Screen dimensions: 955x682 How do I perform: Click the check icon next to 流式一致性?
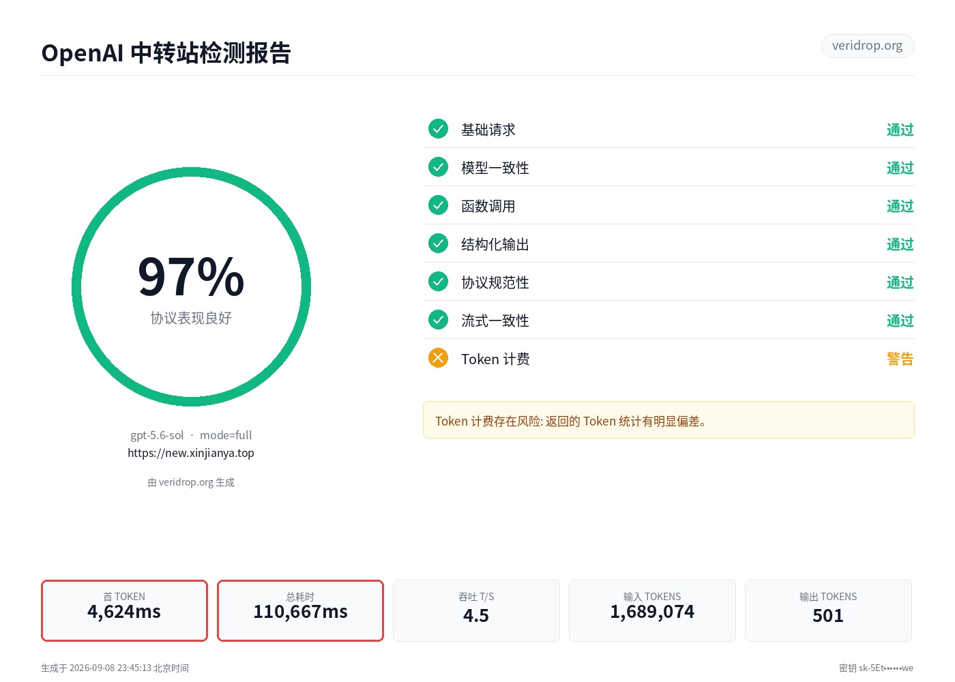(438, 320)
